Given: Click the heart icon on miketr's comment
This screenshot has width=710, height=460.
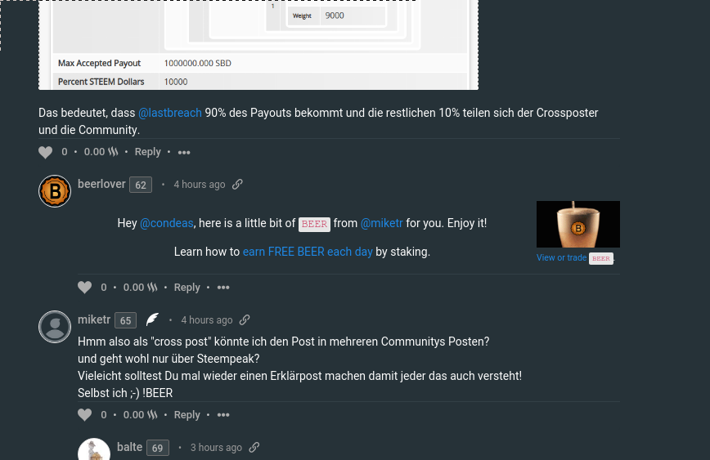Looking at the screenshot, I should [85, 415].
